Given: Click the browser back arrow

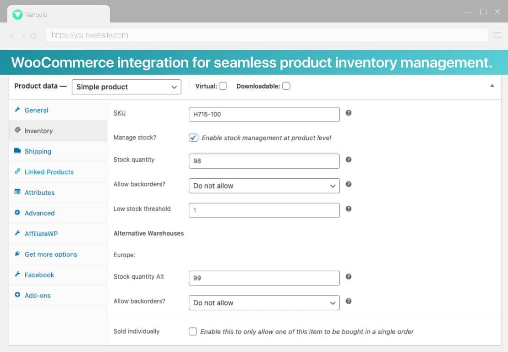Looking at the screenshot, I should pos(12,36).
